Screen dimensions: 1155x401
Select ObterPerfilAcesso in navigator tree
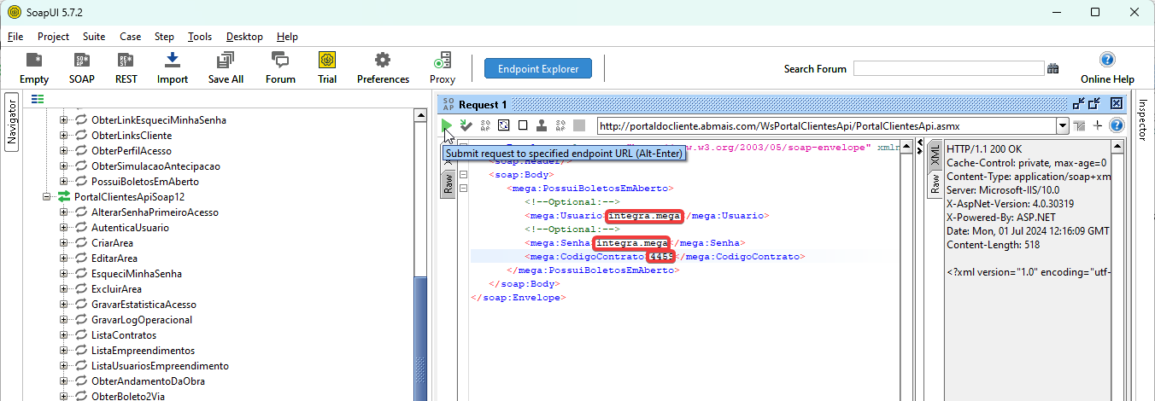click(131, 151)
